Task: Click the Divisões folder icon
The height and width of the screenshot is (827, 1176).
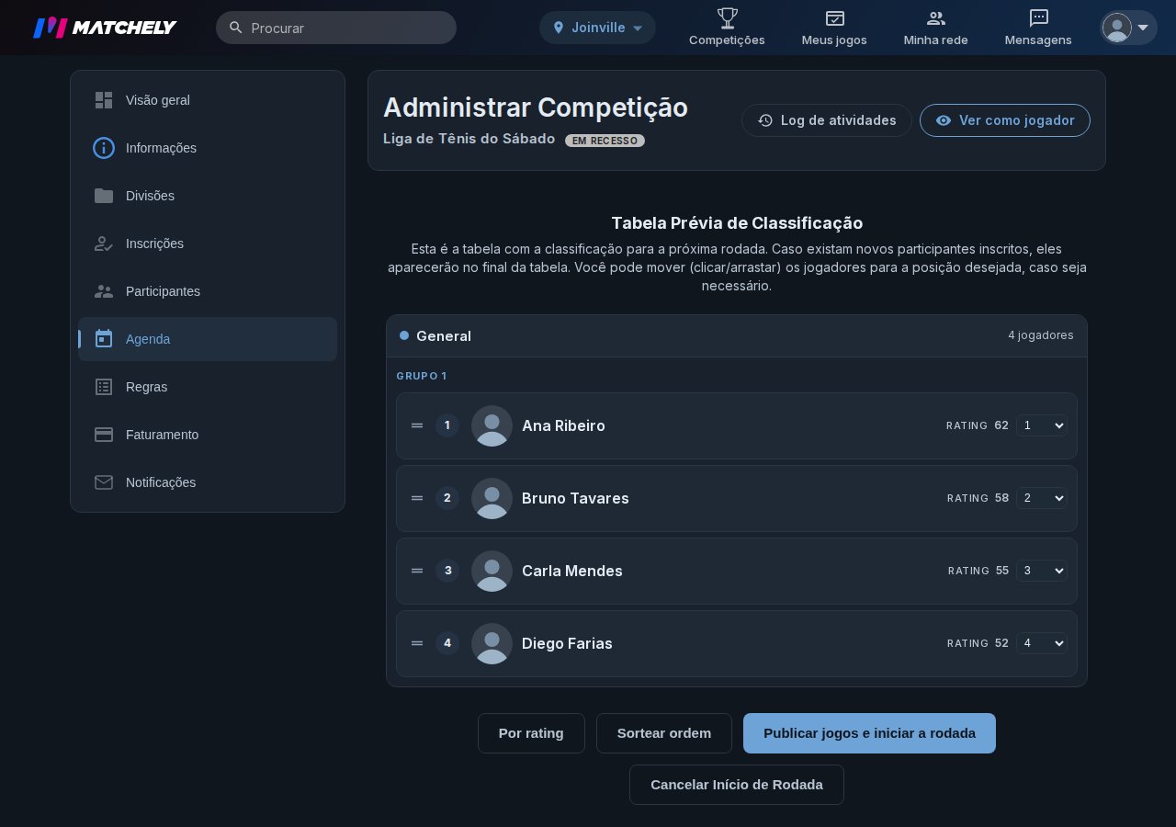Action: pos(104,196)
